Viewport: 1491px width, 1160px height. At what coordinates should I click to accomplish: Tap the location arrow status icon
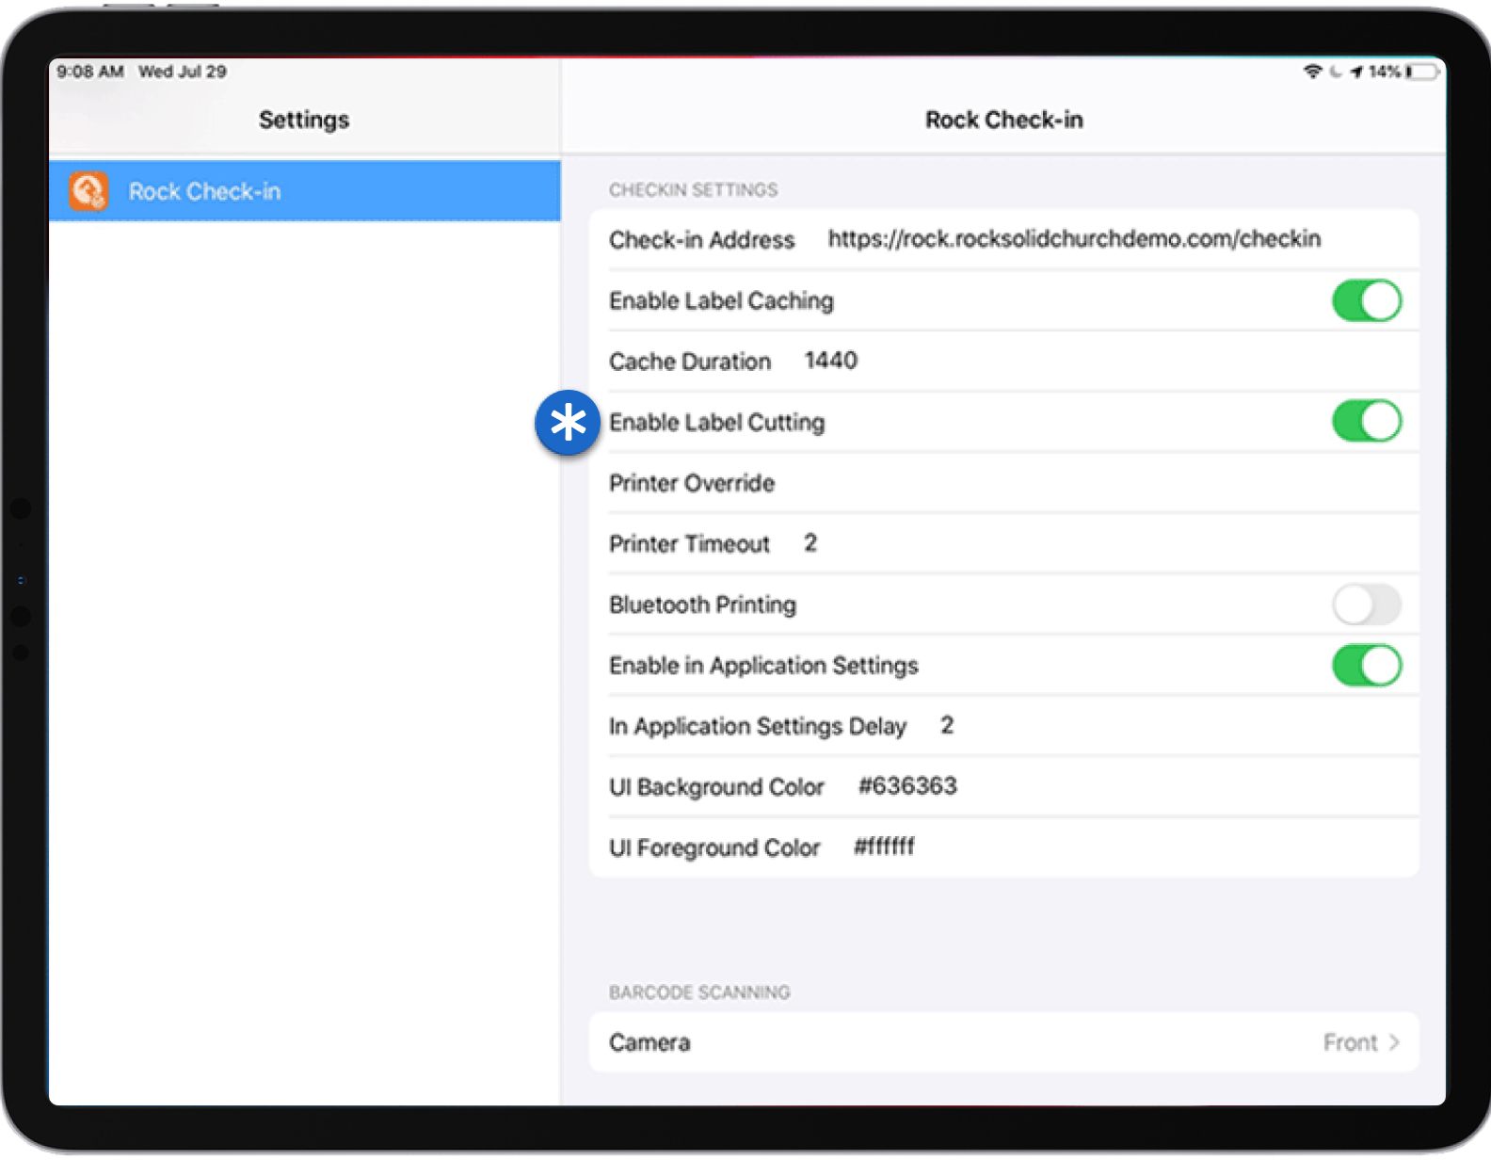click(x=1356, y=72)
